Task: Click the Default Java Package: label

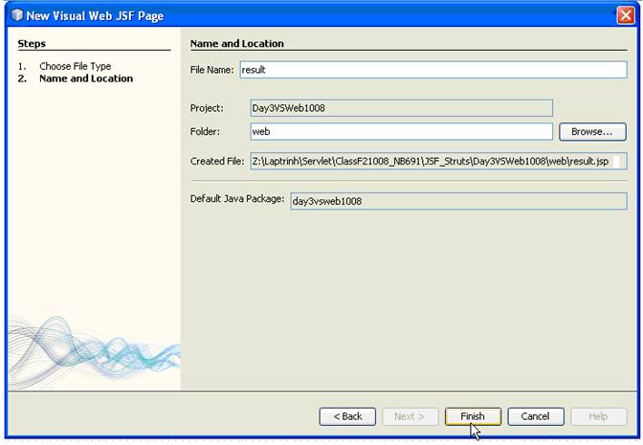Action: (x=237, y=199)
